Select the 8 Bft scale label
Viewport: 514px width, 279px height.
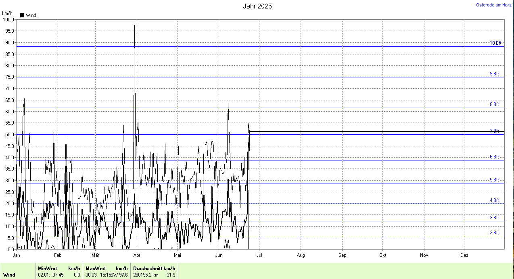494,104
